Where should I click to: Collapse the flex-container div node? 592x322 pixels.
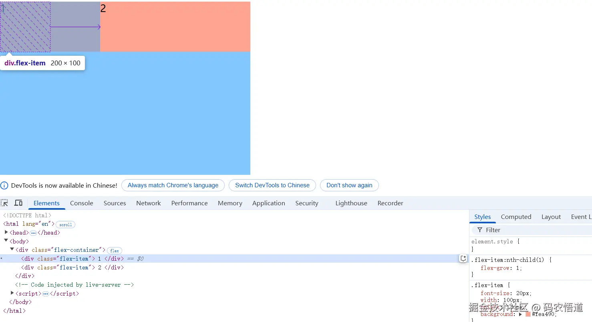[12, 249]
